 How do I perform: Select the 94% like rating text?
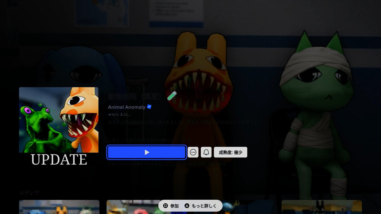(x=113, y=114)
